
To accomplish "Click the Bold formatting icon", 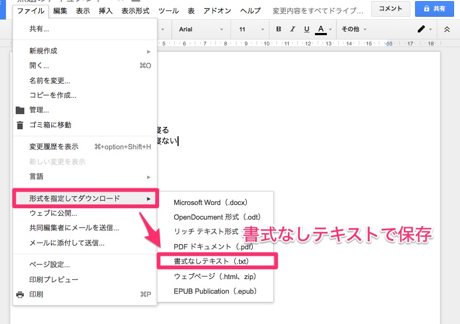I will [279, 29].
